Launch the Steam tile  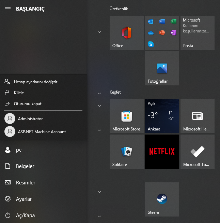click(162, 199)
